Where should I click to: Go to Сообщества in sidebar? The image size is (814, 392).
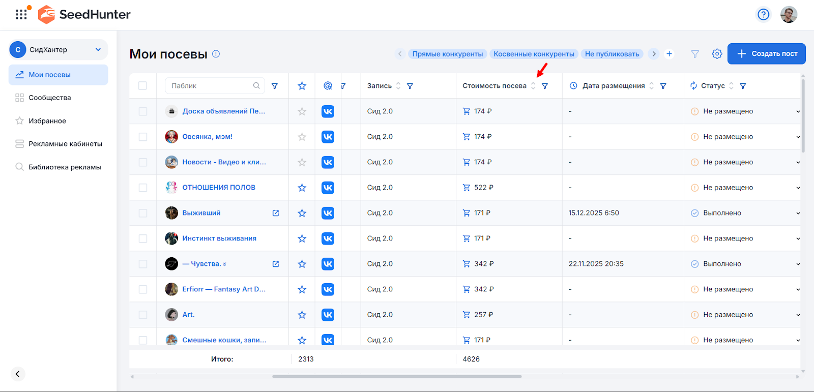tap(49, 98)
